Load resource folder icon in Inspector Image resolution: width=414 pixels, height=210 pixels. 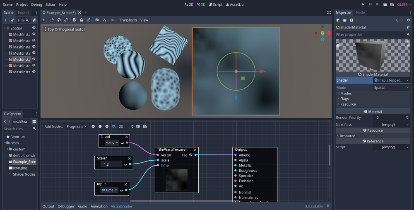pyautogui.click(x=345, y=20)
